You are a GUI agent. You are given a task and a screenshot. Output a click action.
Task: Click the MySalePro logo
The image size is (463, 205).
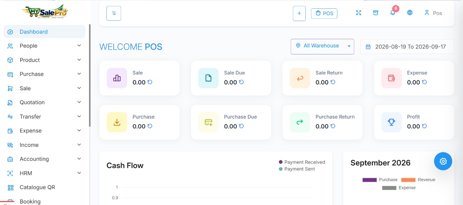[45, 12]
